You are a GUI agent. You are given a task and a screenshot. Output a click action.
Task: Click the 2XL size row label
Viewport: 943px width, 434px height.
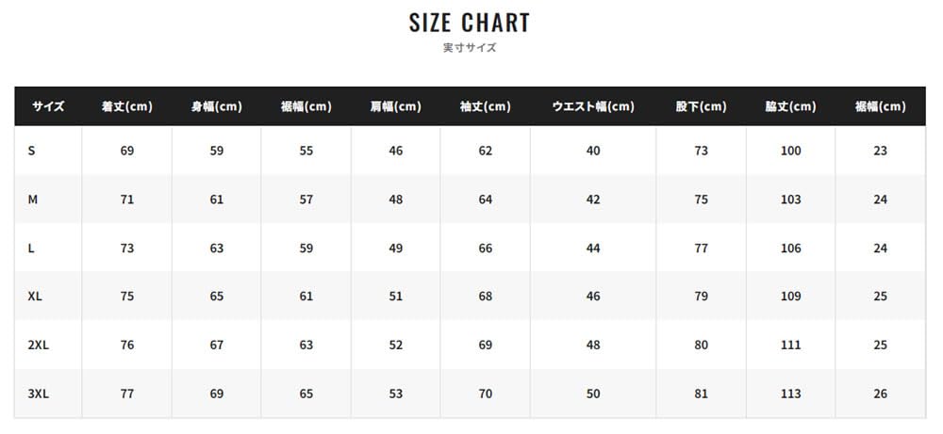pyautogui.click(x=39, y=346)
